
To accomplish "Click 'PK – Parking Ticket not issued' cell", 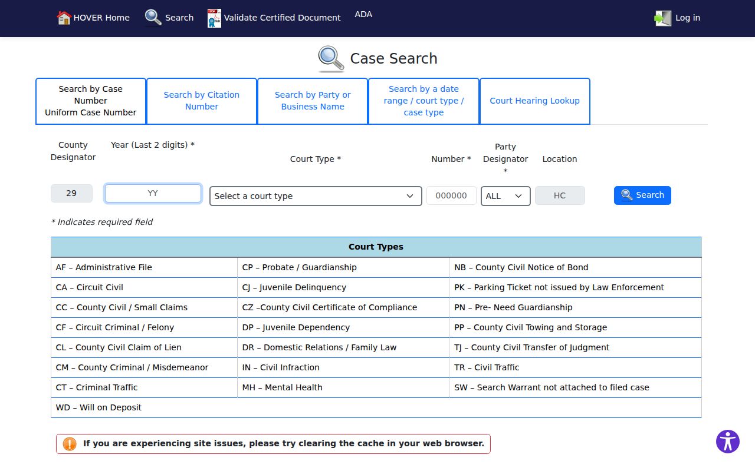I will [x=576, y=287].
